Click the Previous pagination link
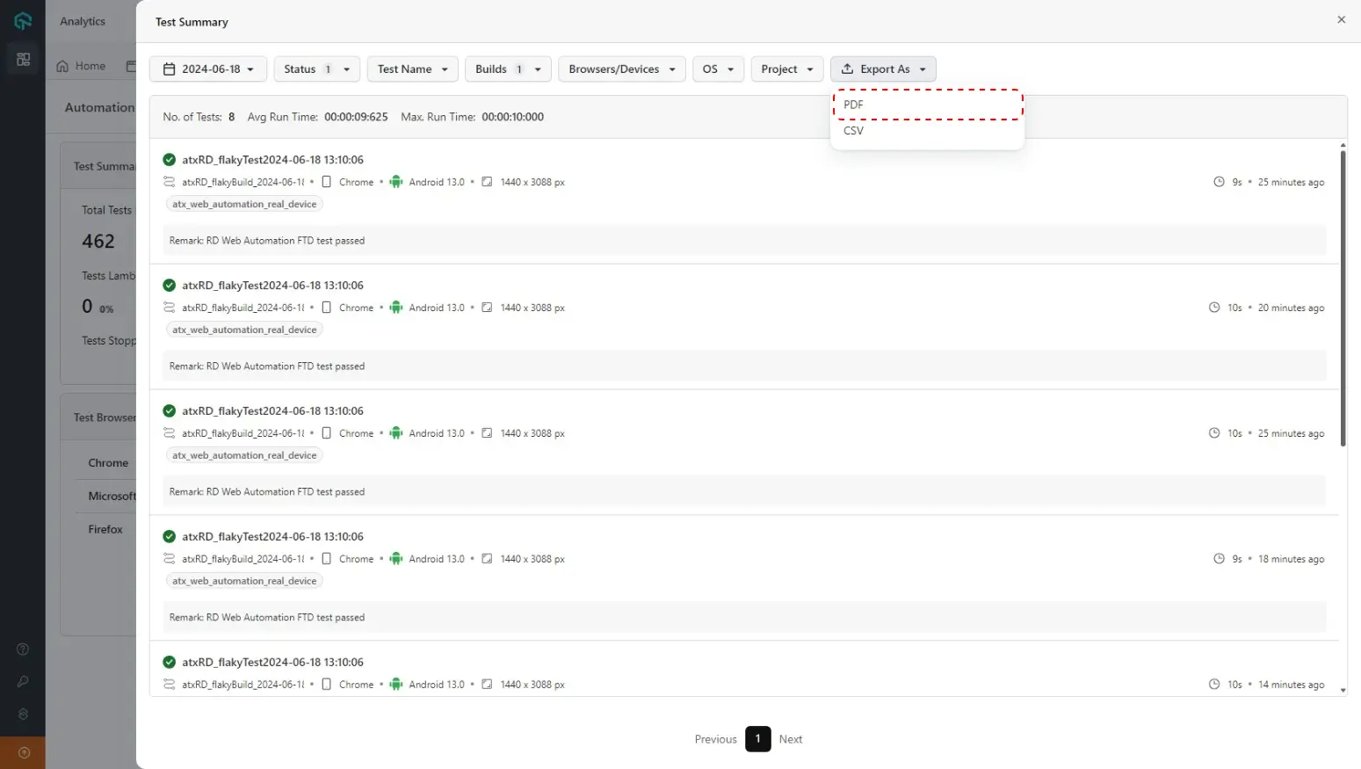1361x769 pixels. tap(715, 739)
